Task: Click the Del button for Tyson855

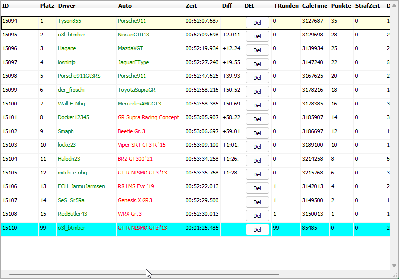Action: 257,22
